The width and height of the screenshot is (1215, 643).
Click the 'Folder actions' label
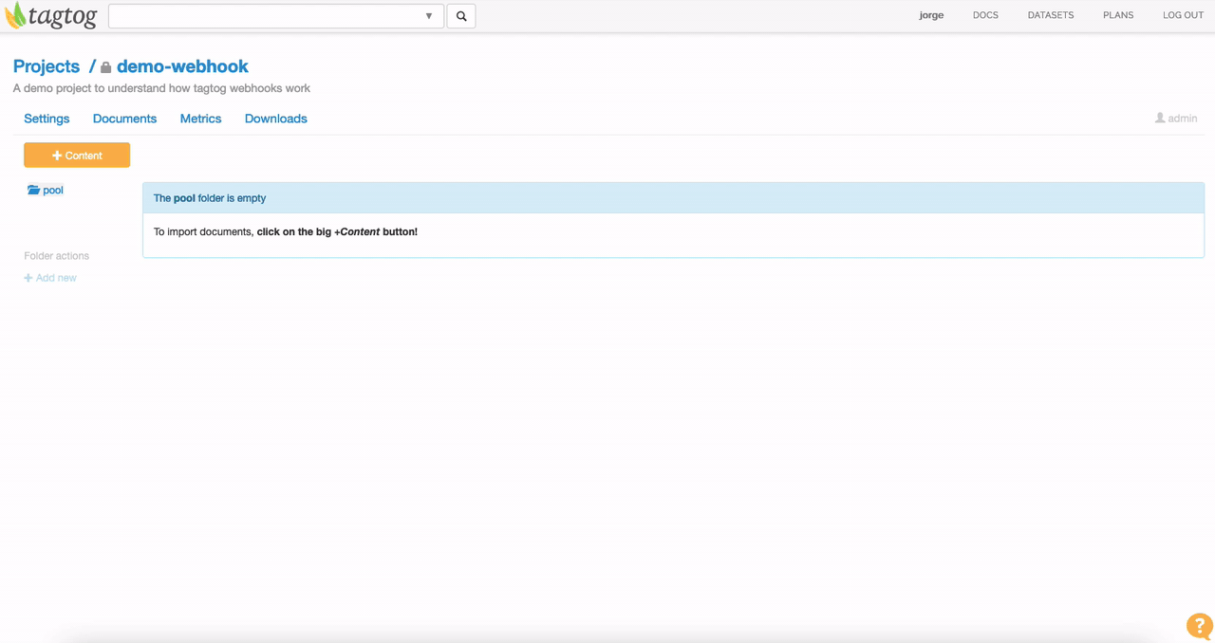pos(56,256)
